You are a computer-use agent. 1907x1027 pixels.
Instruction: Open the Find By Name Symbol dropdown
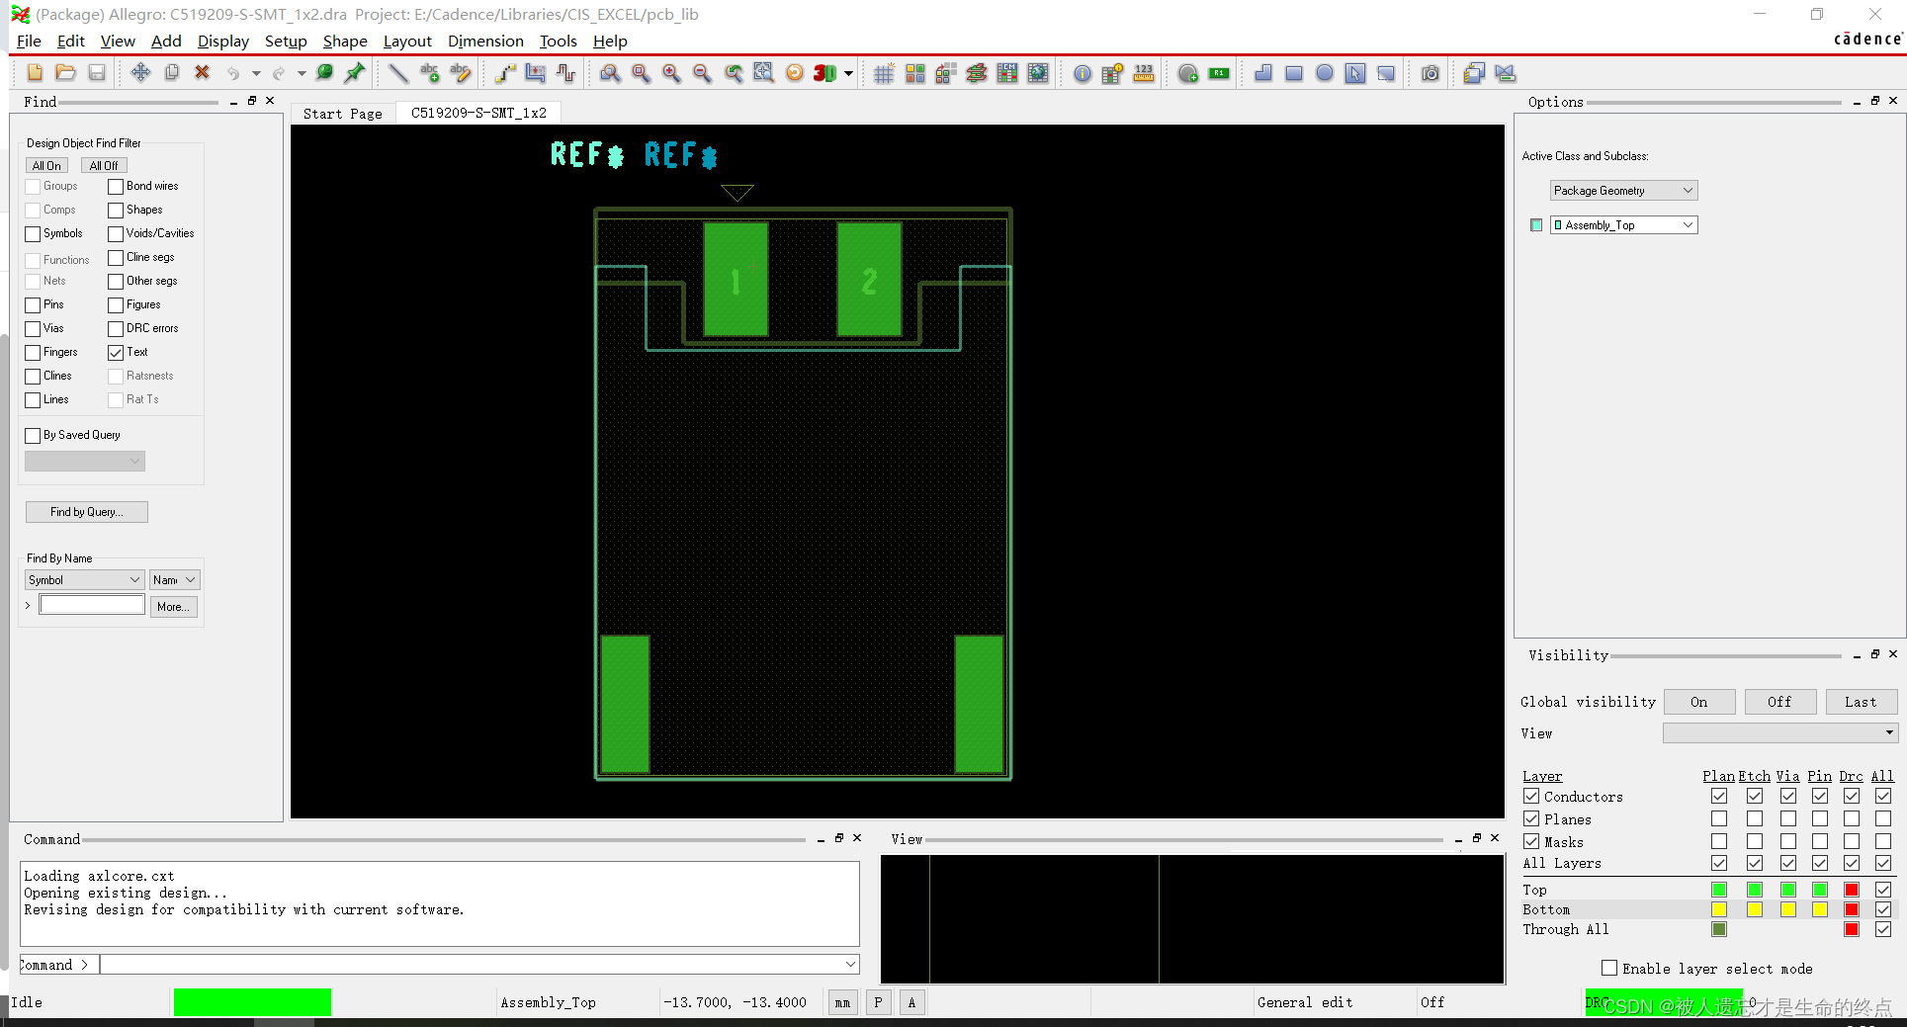[x=84, y=579]
